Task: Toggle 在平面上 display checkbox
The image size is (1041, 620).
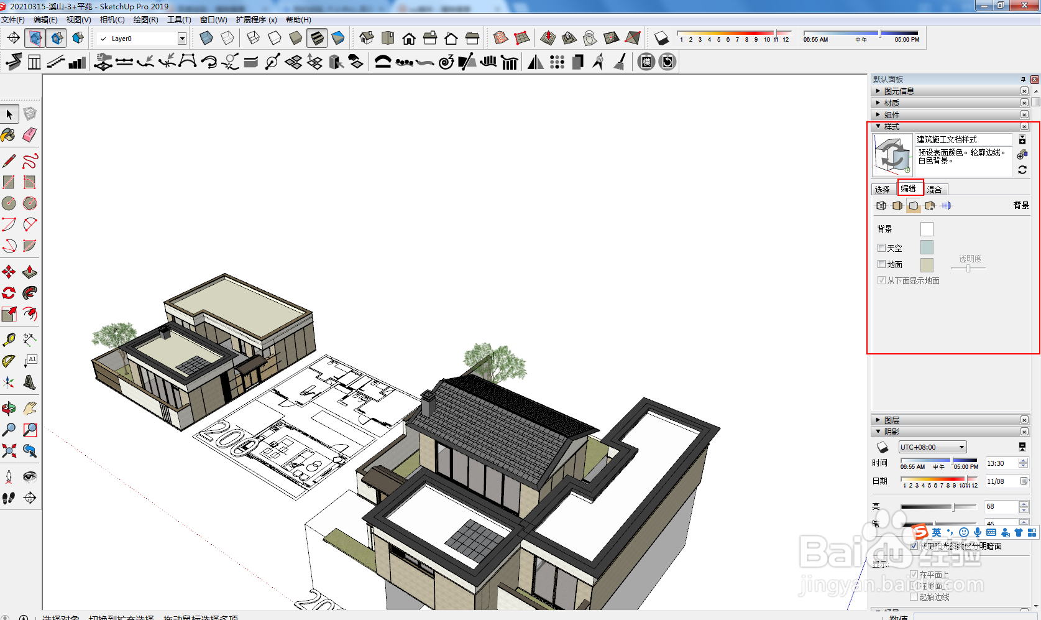Action: point(914,575)
